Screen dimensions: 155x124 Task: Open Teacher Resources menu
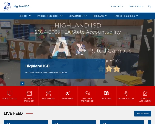tap(126, 16)
